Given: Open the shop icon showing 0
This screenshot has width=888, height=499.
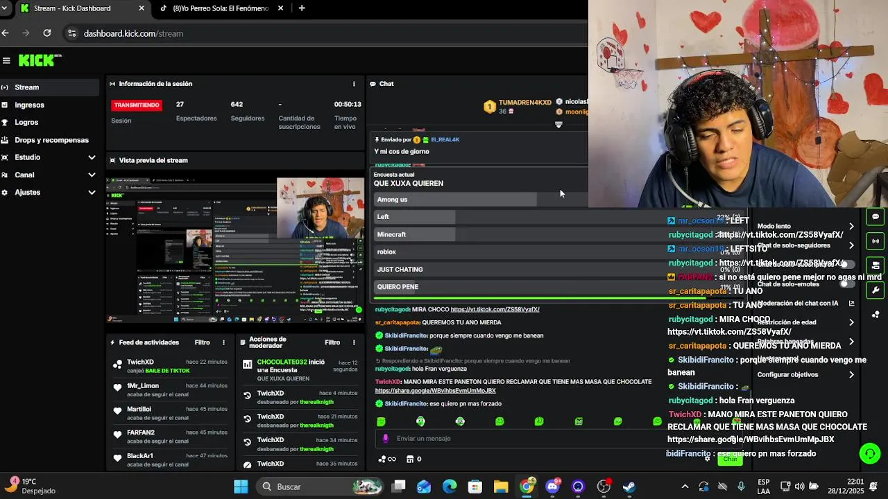Looking at the screenshot, I should 413,459.
